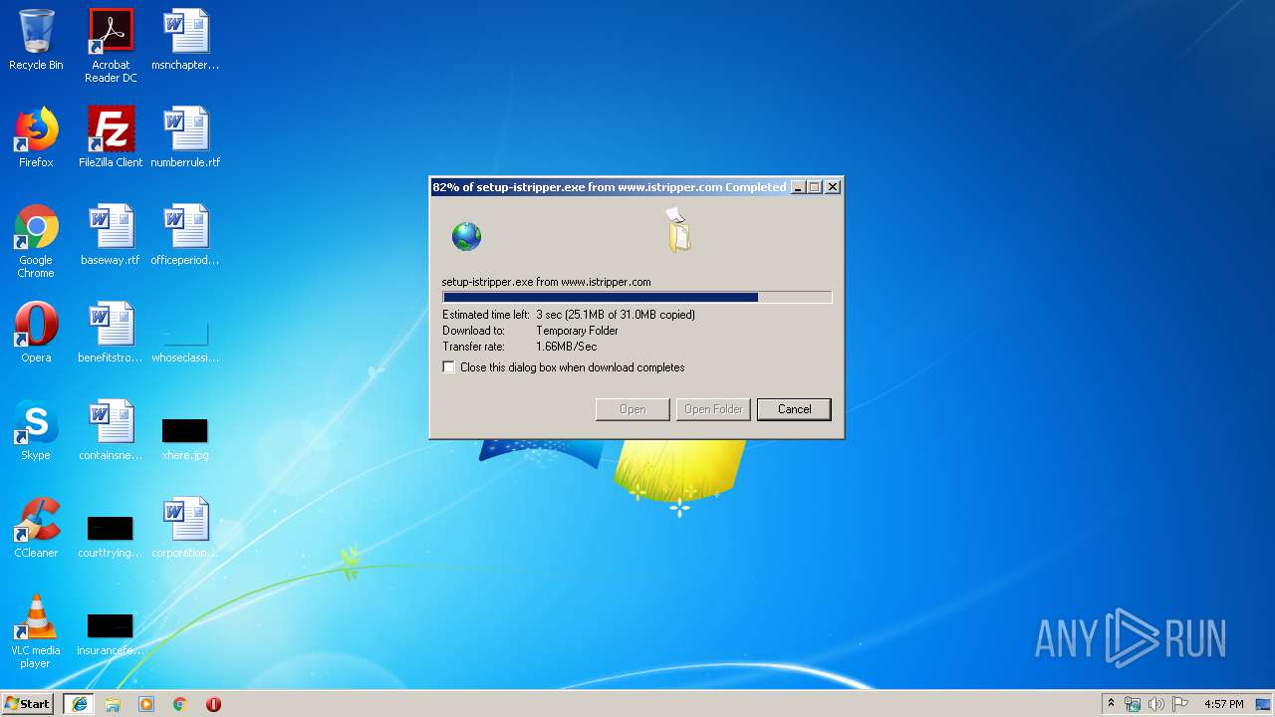Launch CCleaner desktop shortcut
1275x717 pixels.
click(36, 528)
